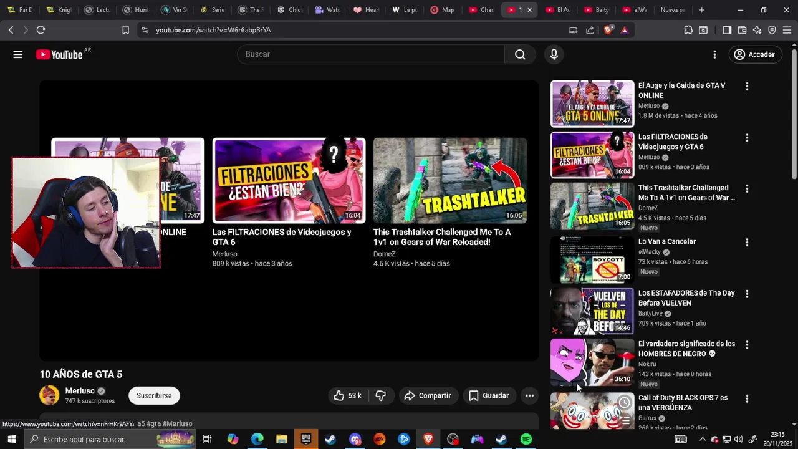Image resolution: width=798 pixels, height=449 pixels.
Task: Open Brave Leo AI assistant icon
Action: point(757,30)
